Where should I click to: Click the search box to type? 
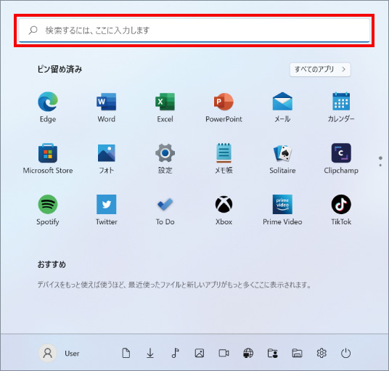[194, 30]
